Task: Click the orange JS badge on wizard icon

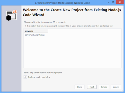Action: [15, 12]
